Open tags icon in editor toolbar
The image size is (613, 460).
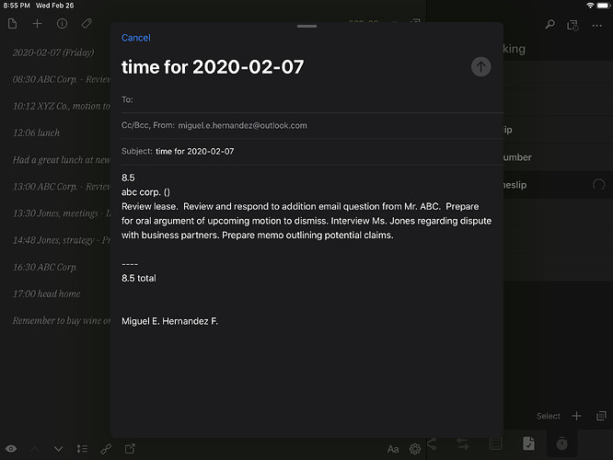(87, 24)
